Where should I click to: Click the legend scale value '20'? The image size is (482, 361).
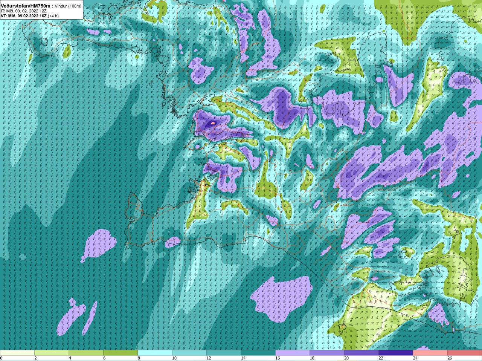(x=346, y=358)
